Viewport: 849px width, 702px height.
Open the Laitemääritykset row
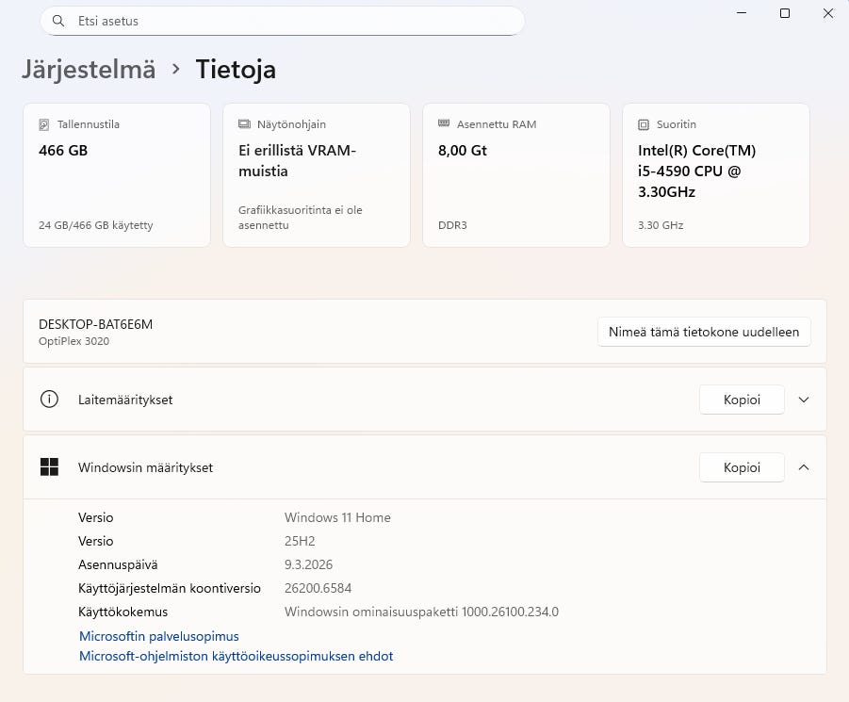377,400
